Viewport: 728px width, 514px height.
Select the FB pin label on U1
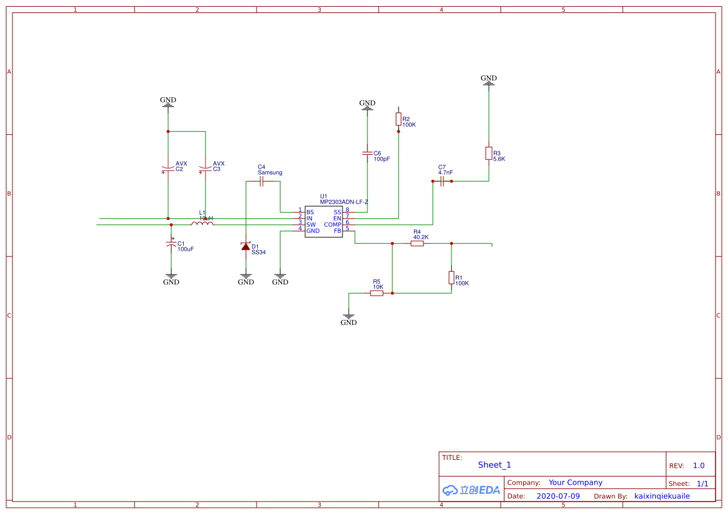coord(338,231)
